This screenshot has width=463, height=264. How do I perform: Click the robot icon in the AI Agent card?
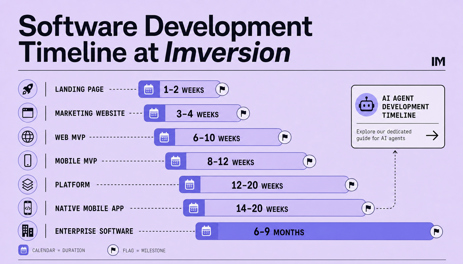pyautogui.click(x=367, y=105)
